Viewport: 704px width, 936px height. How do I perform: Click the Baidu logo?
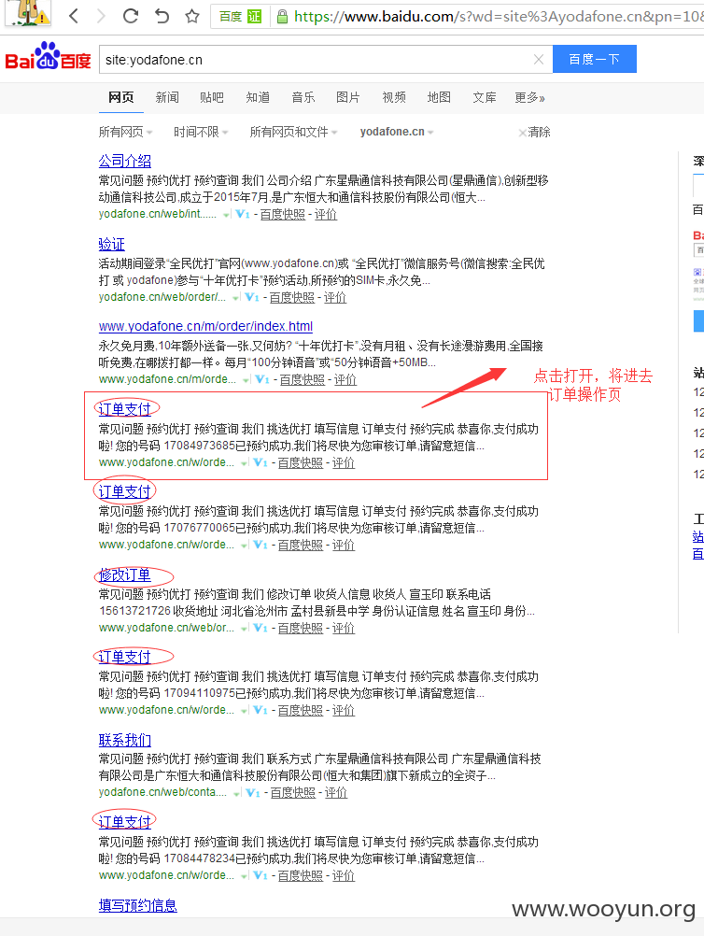[48, 57]
